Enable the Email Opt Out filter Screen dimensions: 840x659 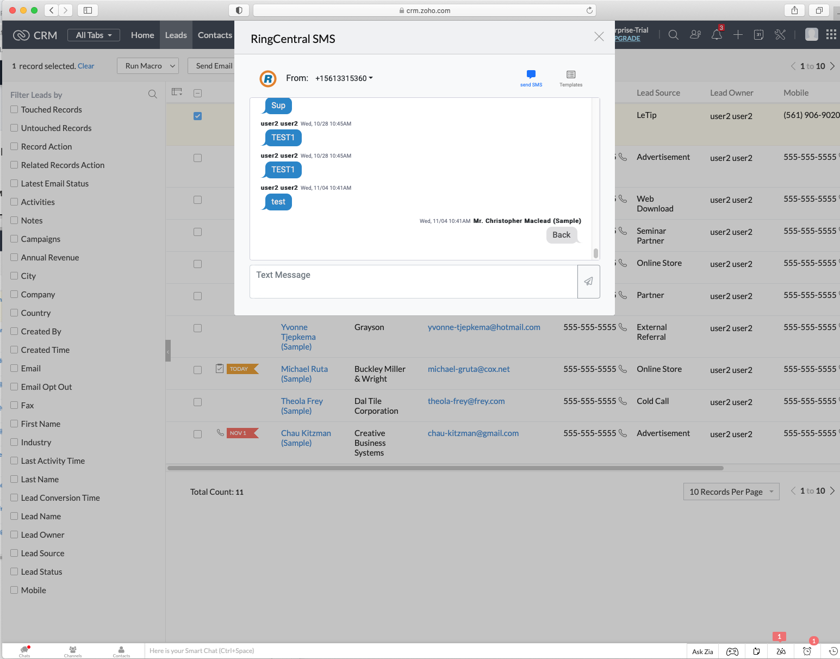14,387
